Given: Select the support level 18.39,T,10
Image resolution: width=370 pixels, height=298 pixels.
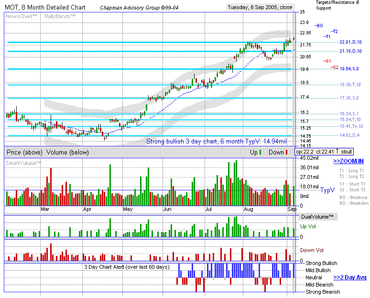Looking at the screenshot, I should tap(350, 85).
